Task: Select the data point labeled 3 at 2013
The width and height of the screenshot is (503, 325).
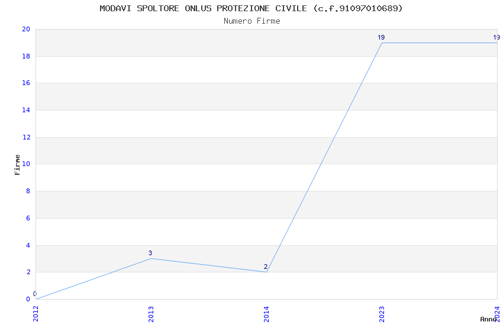Action: tap(151, 258)
